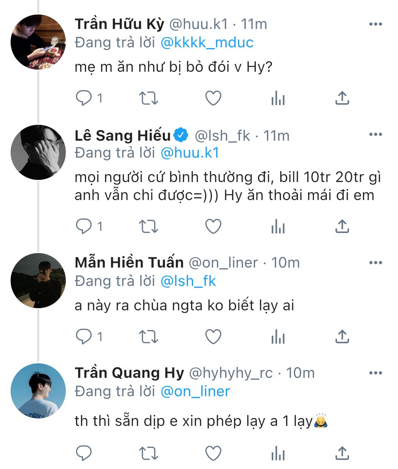Open more options on Lê Sang Hiếu's reply
The width and height of the screenshot is (398, 469).
pos(375,135)
